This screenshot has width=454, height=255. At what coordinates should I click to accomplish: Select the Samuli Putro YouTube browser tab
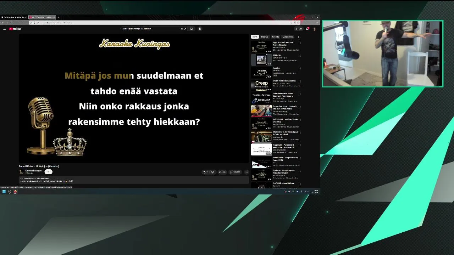tap(42, 17)
